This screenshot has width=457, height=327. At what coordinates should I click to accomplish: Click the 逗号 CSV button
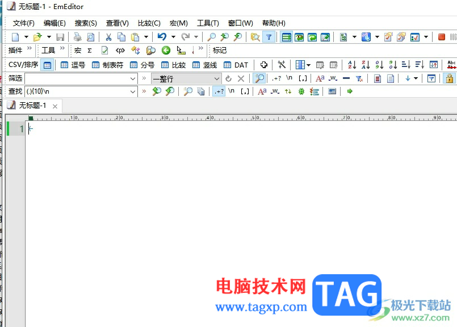(73, 65)
